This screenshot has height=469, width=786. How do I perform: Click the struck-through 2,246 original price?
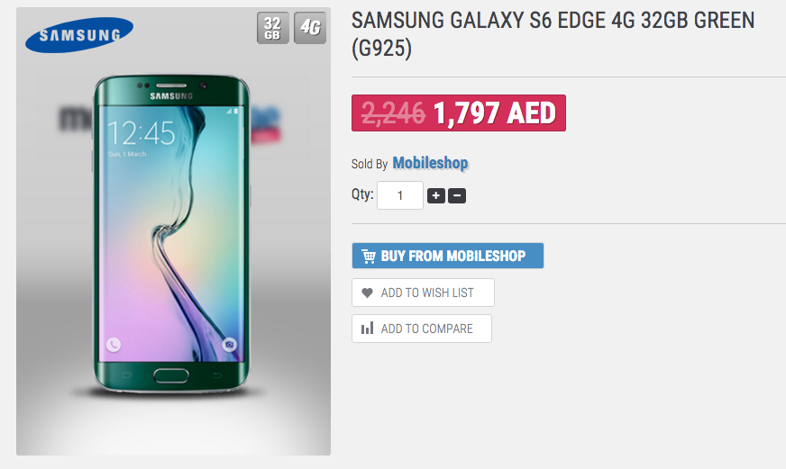393,113
